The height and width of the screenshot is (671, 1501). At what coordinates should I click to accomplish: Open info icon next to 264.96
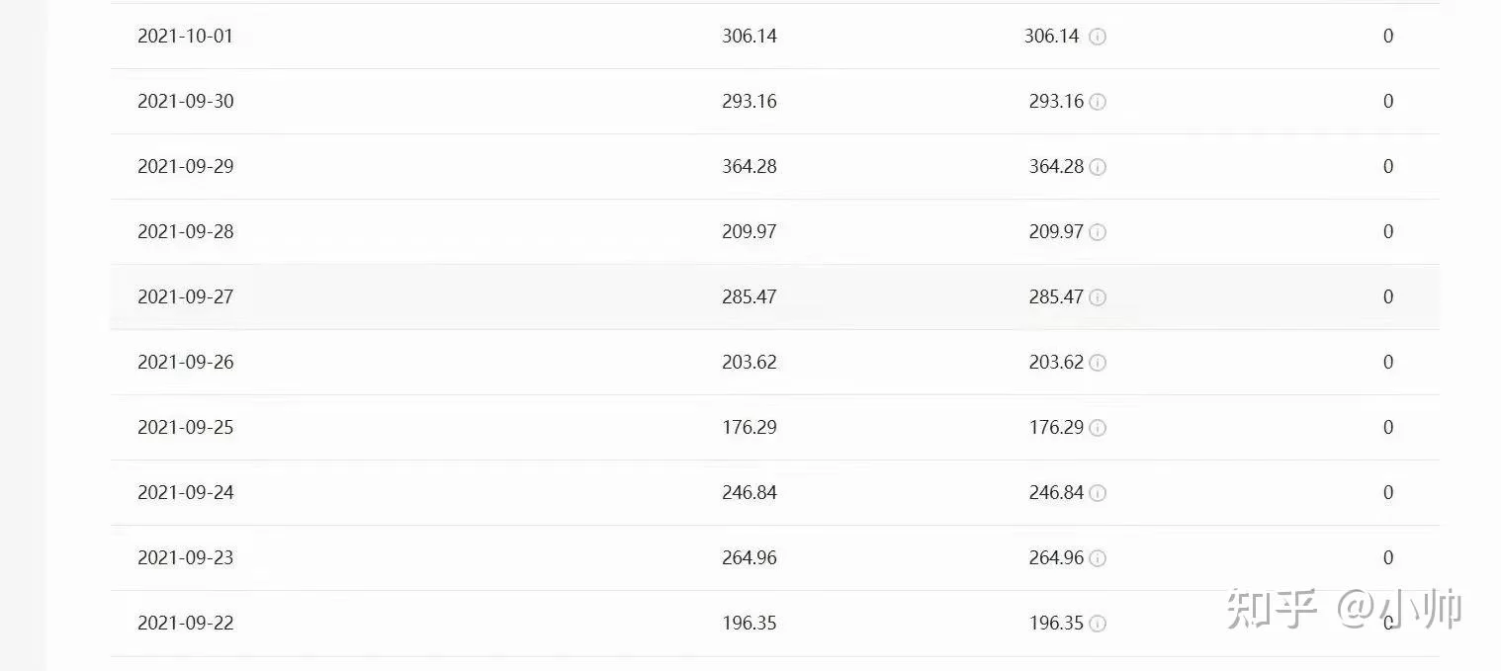(1098, 558)
